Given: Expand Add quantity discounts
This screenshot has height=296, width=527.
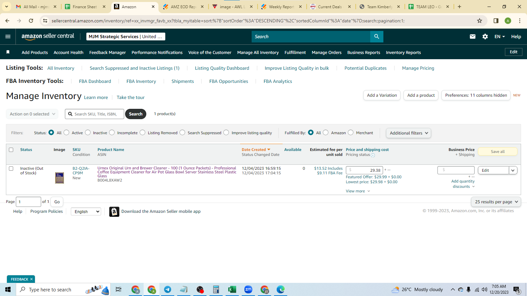Looking at the screenshot, I should click(x=463, y=184).
